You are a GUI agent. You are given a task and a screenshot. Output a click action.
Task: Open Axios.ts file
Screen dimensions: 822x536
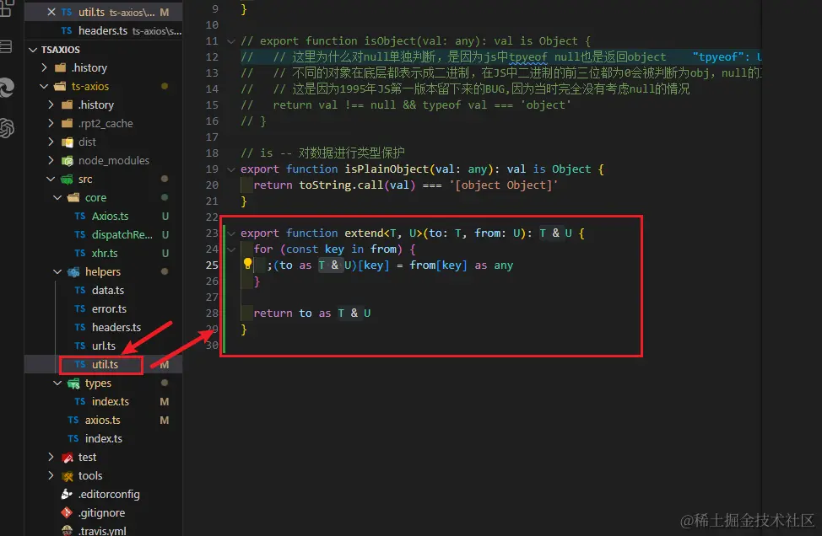coord(110,217)
